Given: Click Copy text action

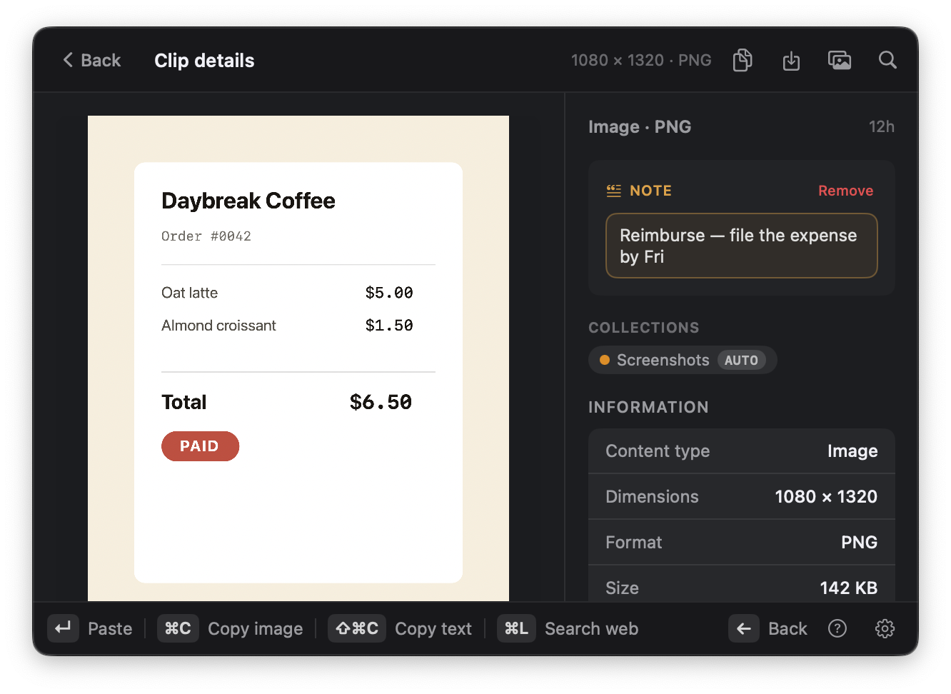Looking at the screenshot, I should tap(433, 628).
